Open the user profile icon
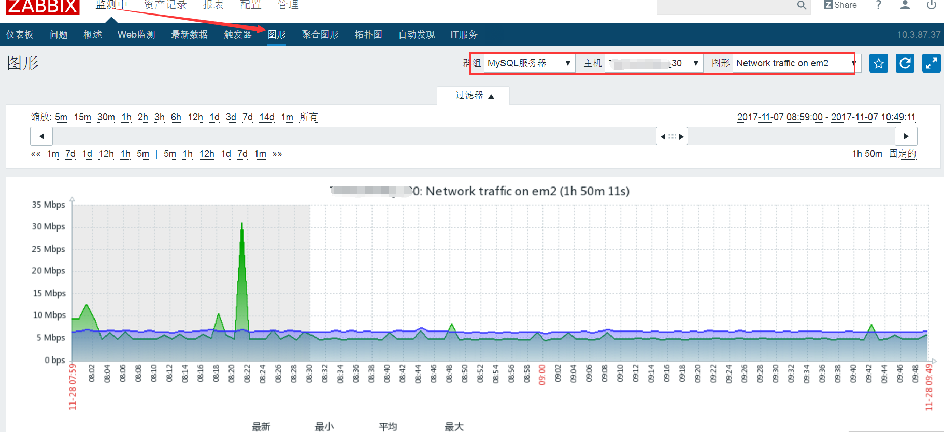This screenshot has height=432, width=944. [x=905, y=5]
